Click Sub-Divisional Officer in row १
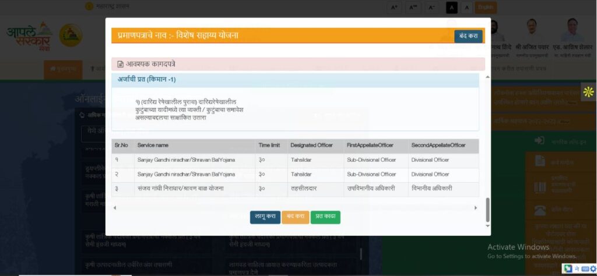This screenshot has width=597, height=276. coord(371,160)
